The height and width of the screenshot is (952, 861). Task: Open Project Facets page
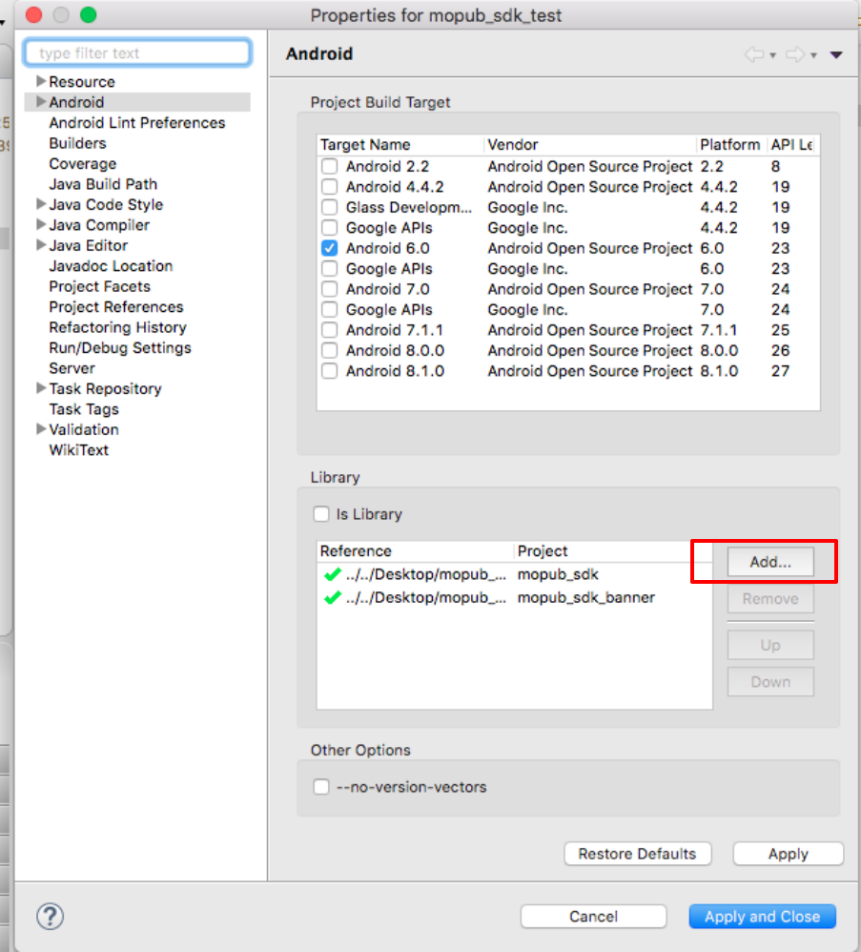(x=99, y=286)
